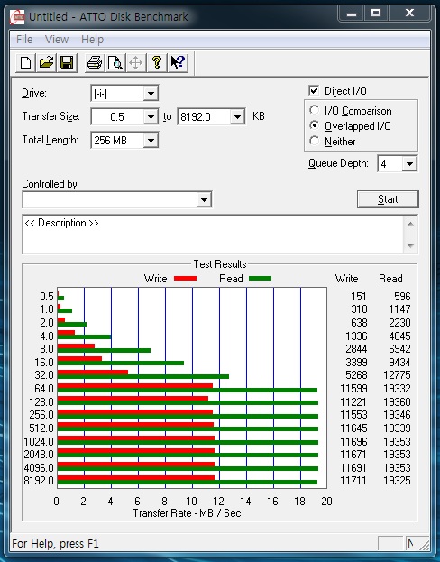Click the 'Transfer Rate - MB / Sec' axis label
This screenshot has height=562, width=440.
tap(187, 513)
